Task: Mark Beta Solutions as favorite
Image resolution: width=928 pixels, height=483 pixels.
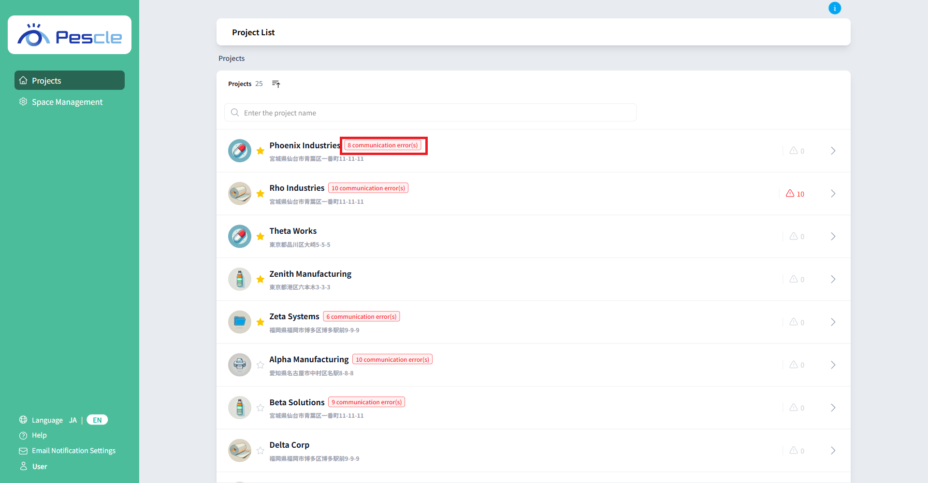Action: tap(261, 408)
